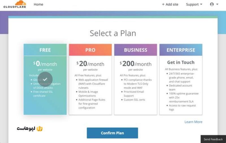Click the Limoohost watermark logo
The image size is (226, 143).
[x=30, y=129]
